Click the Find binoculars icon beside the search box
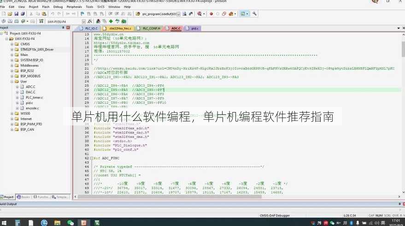Viewport: 405px width, 226px height. click(x=184, y=14)
